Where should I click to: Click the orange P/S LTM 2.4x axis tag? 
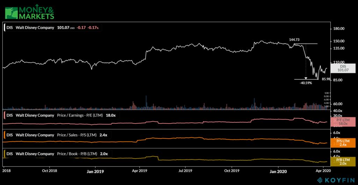343,143
